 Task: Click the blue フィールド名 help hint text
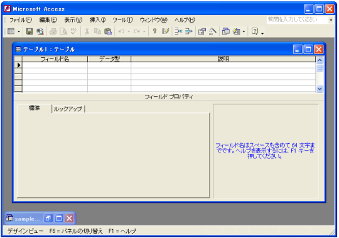pos(265,151)
